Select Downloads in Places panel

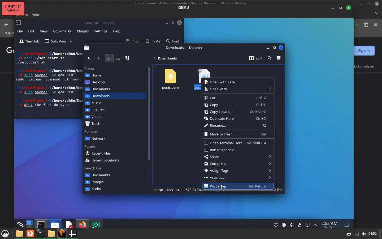pos(115,96)
